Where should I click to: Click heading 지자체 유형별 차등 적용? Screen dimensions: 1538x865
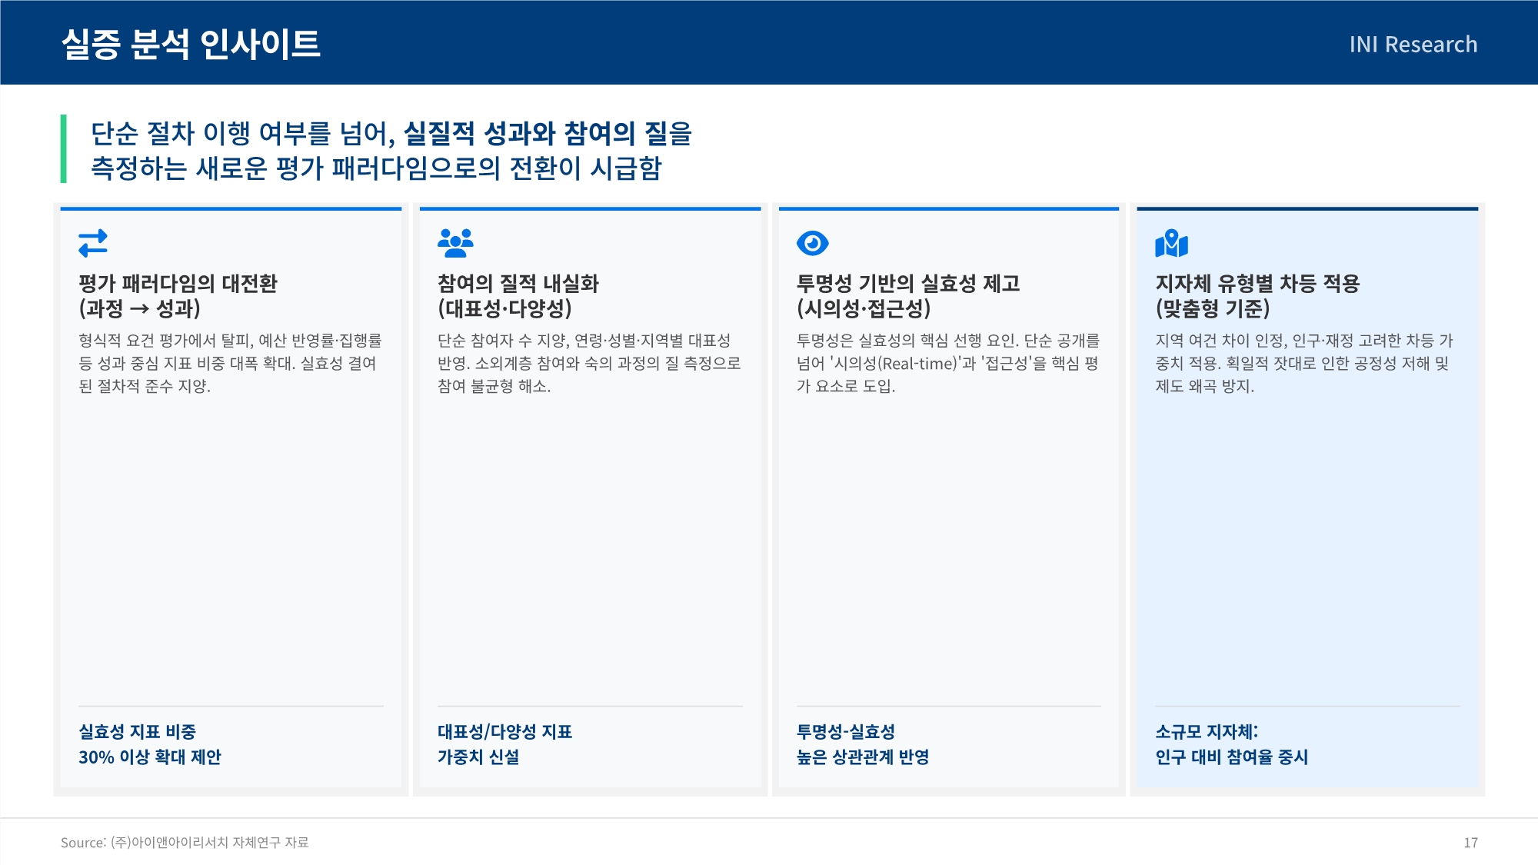point(1257,284)
